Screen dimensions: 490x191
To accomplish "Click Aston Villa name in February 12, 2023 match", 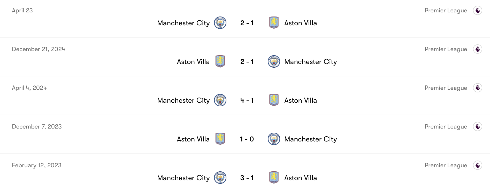I will (300, 178).
